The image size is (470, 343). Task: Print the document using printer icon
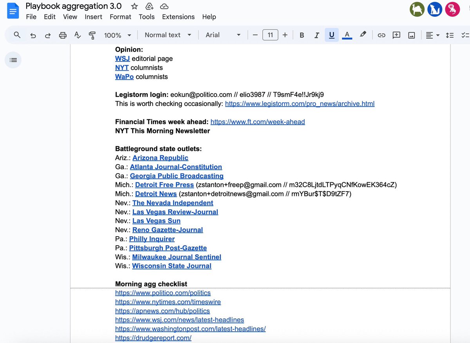[x=63, y=35]
